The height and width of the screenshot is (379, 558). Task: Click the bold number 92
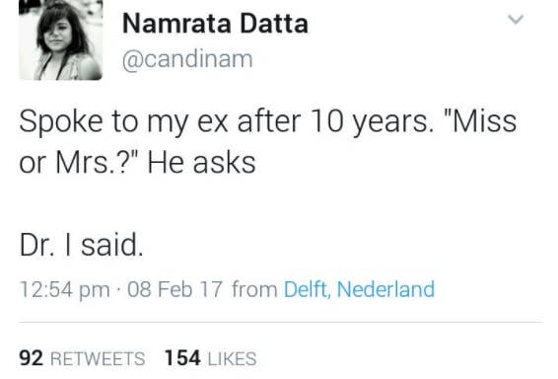(32, 358)
